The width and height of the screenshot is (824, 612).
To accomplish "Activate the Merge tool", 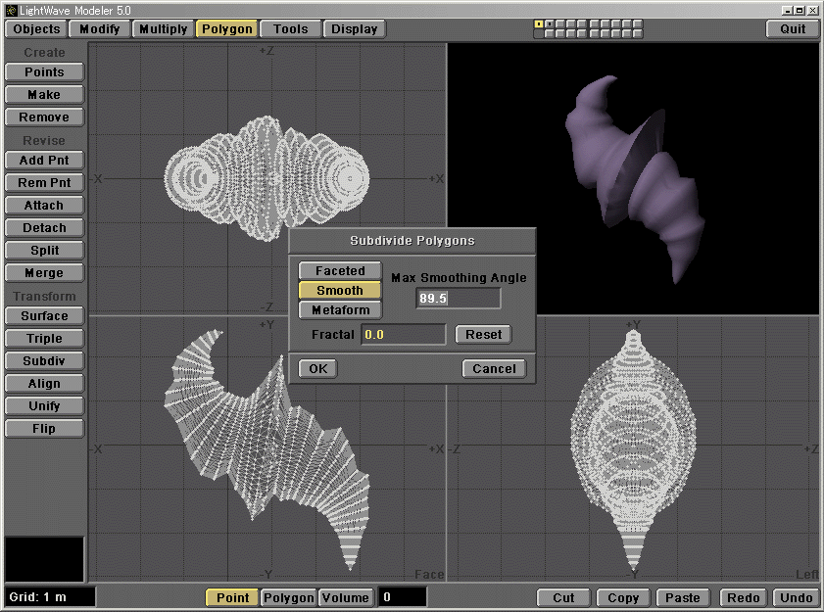I will [44, 272].
